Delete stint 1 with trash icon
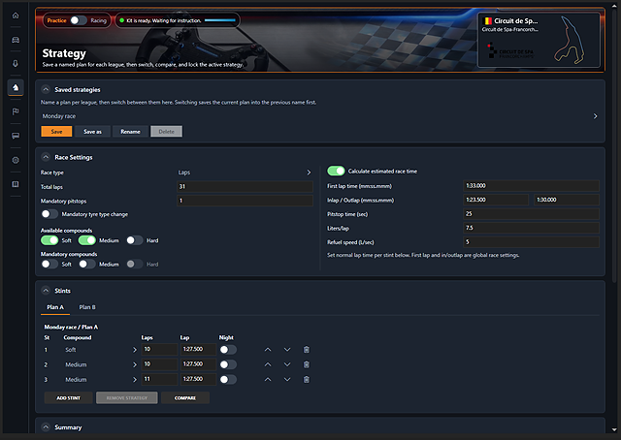 (307, 350)
